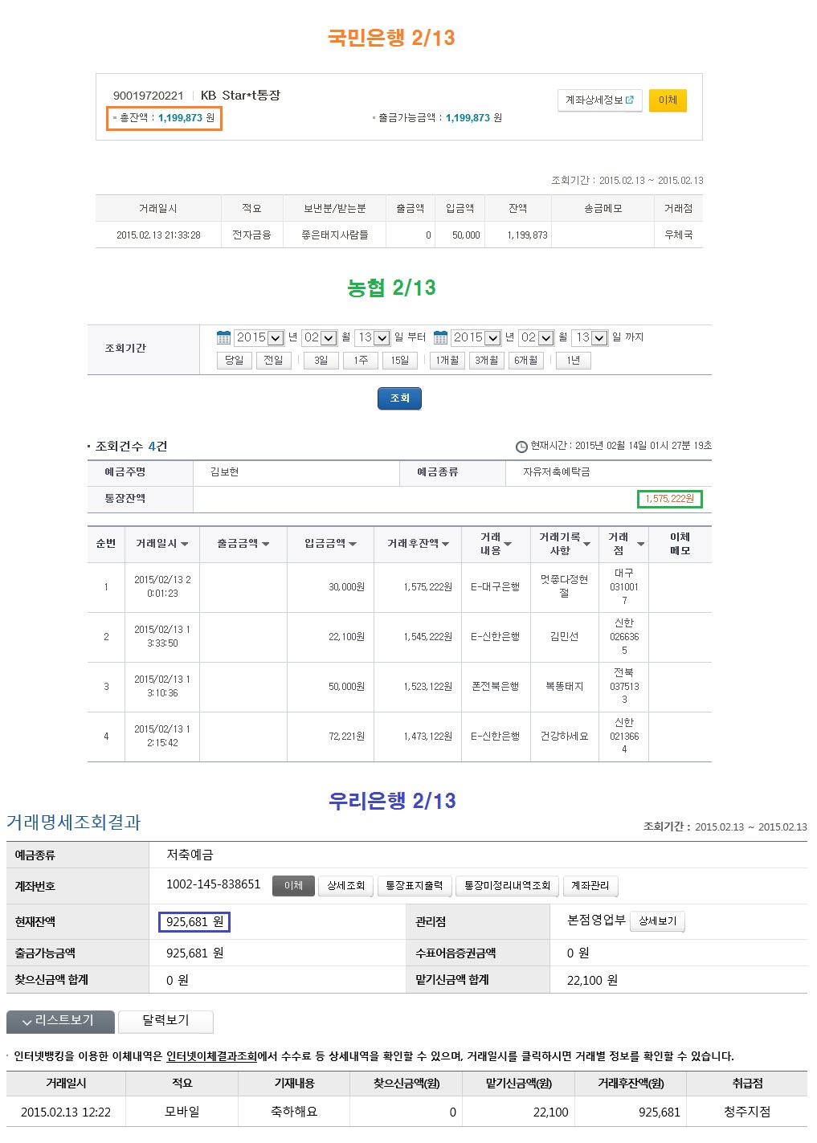Open the end date calendar picker

[440, 337]
